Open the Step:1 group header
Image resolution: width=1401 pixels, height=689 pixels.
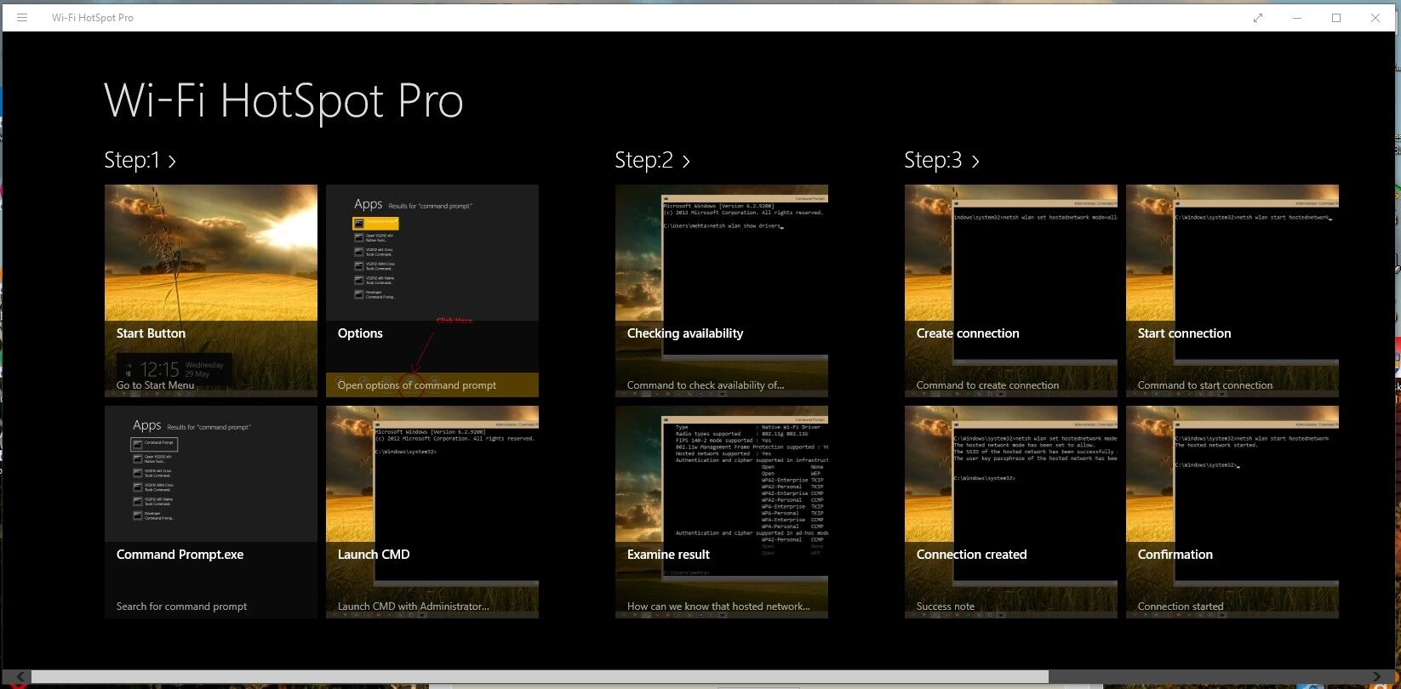(x=140, y=160)
